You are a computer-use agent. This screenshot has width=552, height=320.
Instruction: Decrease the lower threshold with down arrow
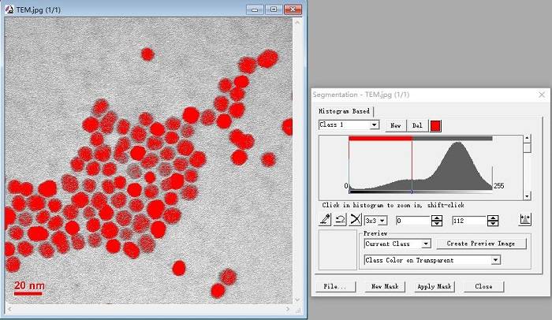tap(437, 224)
